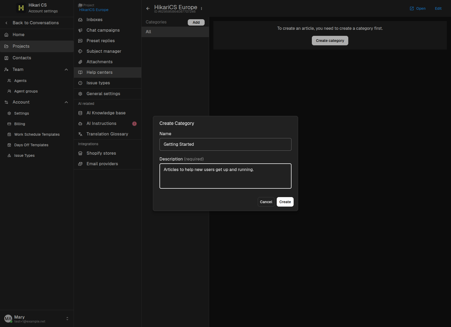Collapse the Account section chevron

[66, 102]
